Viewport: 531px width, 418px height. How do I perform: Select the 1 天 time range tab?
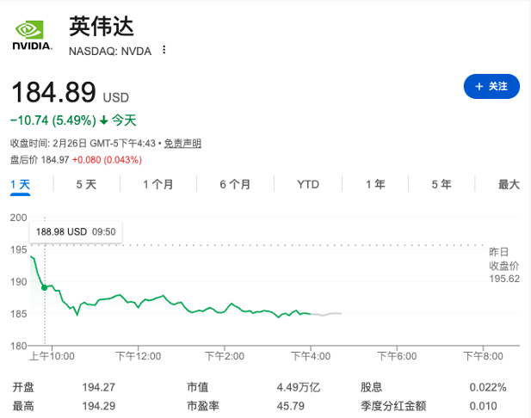[x=21, y=184]
